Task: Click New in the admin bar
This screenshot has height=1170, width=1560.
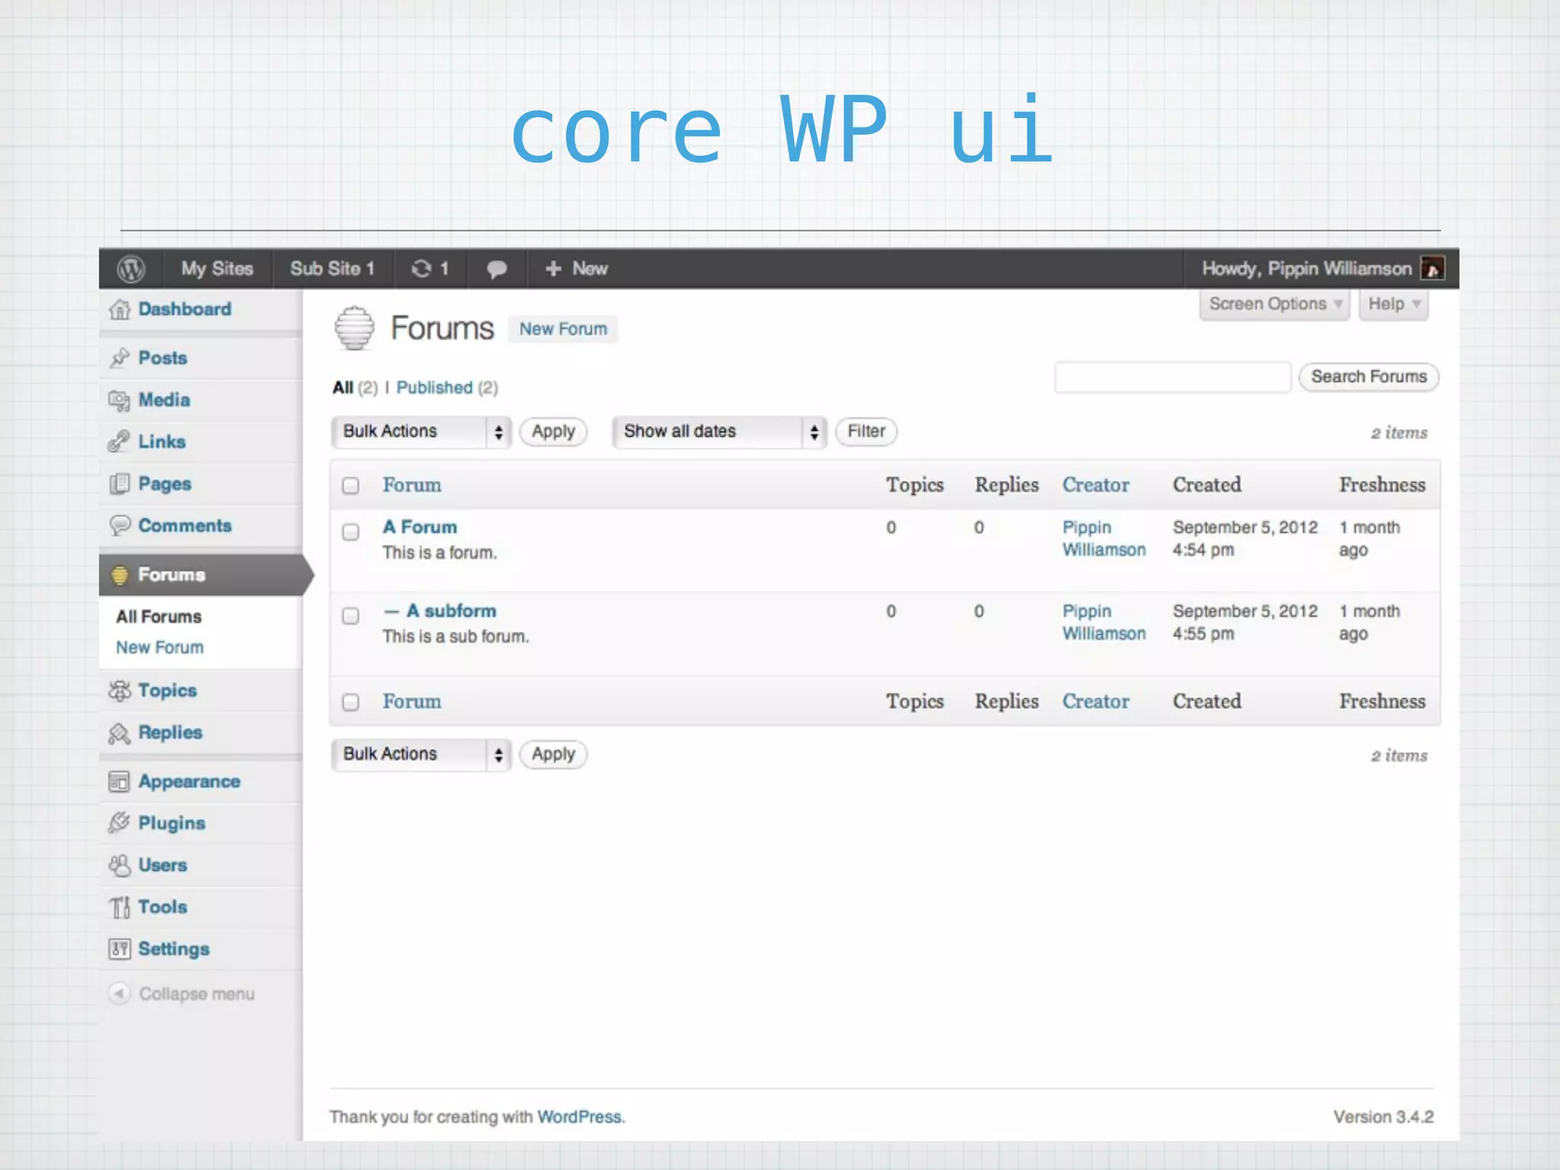Action: pos(590,269)
